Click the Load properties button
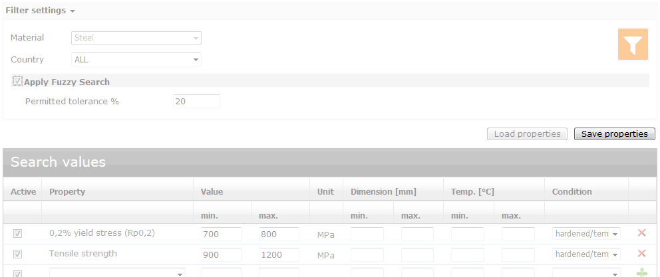This screenshot has width=660, height=277. click(x=527, y=134)
